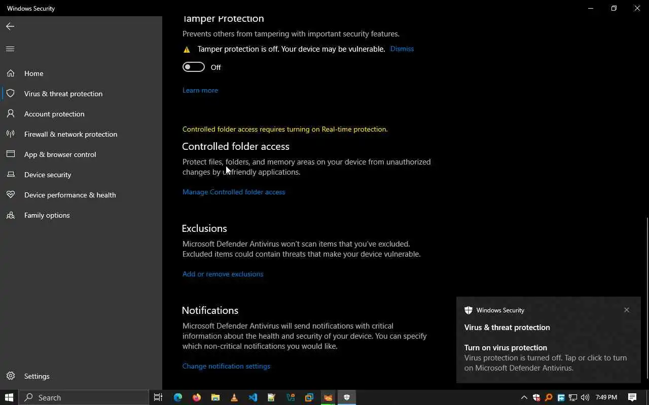The height and width of the screenshot is (405, 649).
Task: Open Change notification settings
Action: coord(226,366)
